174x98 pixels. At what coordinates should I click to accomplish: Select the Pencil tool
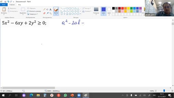pyautogui.click(x=44, y=10)
